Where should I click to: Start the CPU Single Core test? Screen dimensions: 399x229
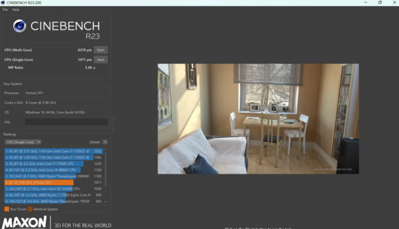[101, 60]
